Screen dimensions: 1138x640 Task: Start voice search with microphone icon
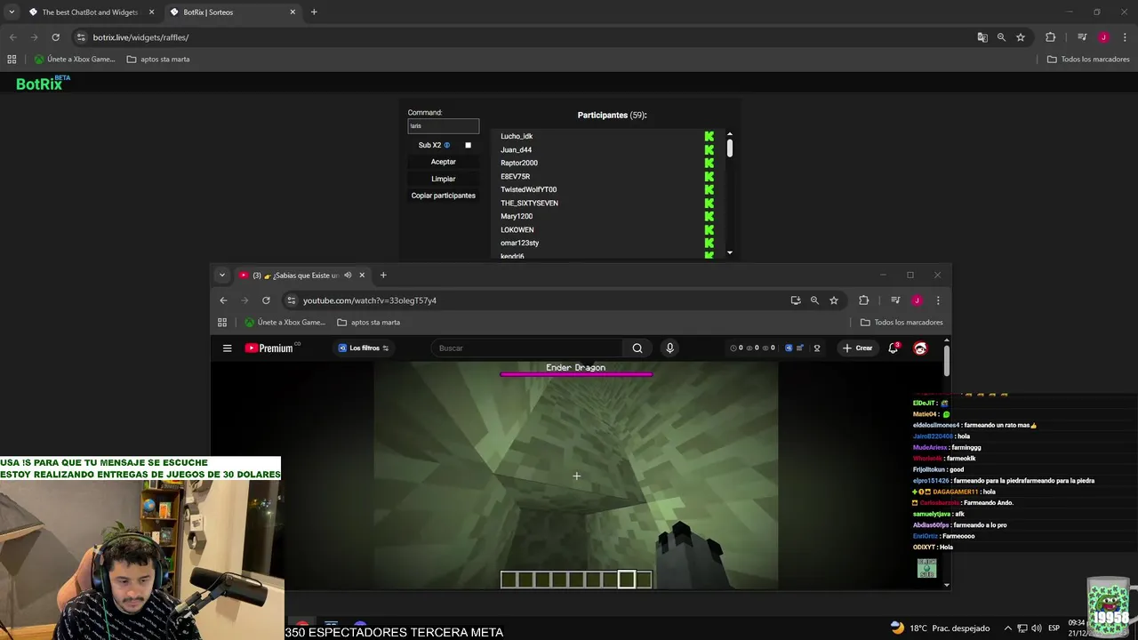(670, 348)
